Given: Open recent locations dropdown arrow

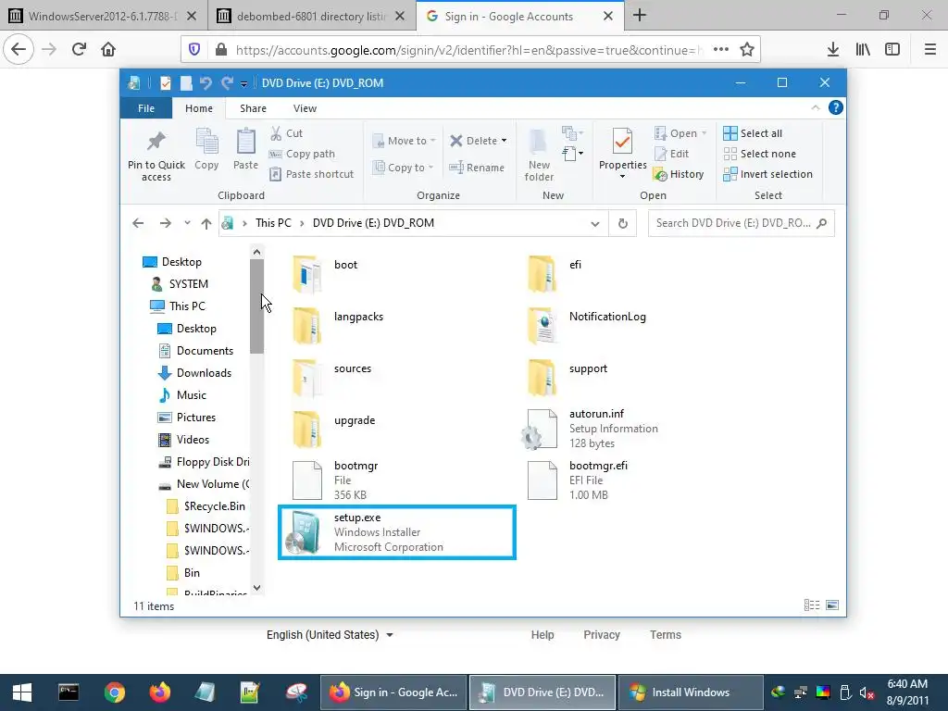Looking at the screenshot, I should tap(187, 223).
